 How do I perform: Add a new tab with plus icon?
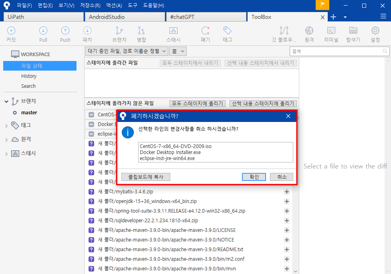click(x=333, y=17)
